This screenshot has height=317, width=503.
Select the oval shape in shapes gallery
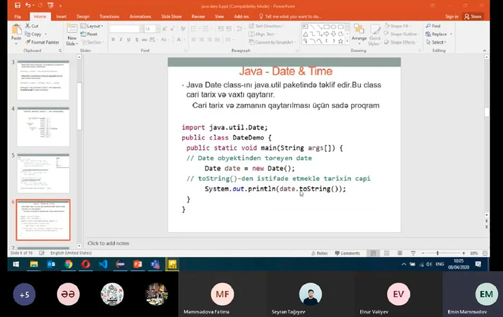click(334, 27)
